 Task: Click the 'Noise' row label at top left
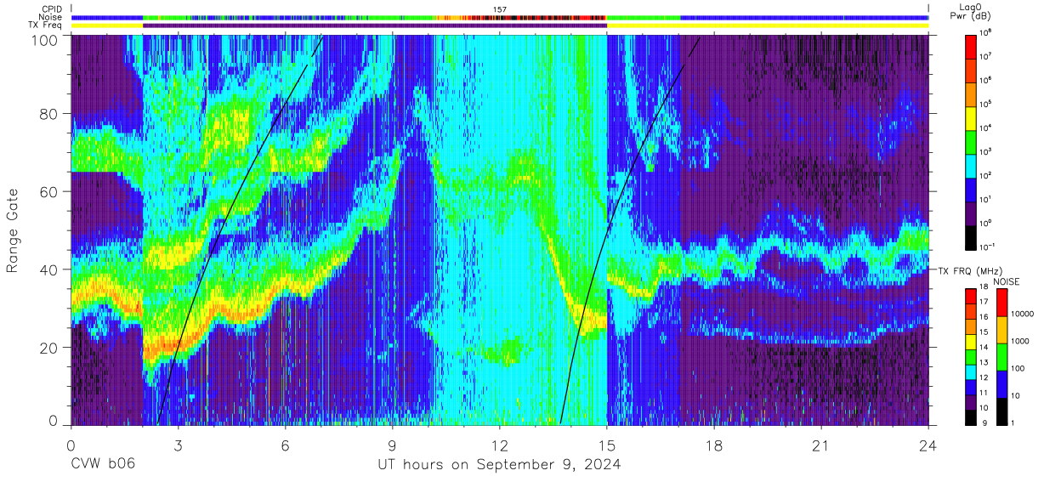coord(51,17)
